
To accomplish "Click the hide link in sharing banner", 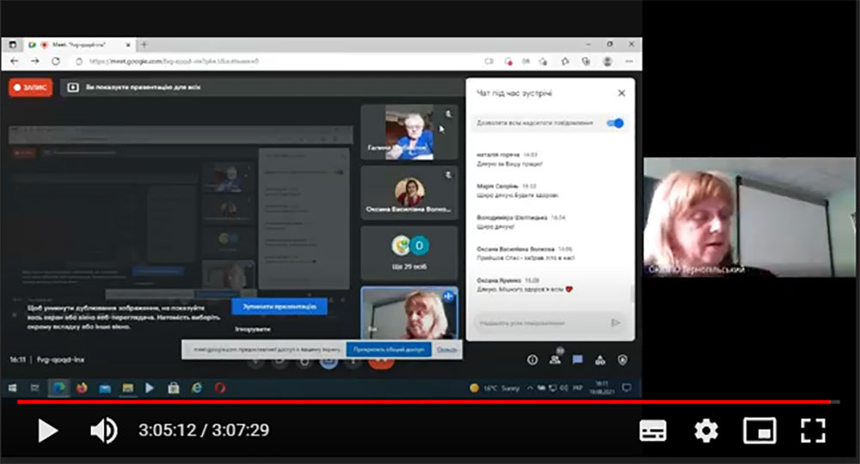I will pos(447,350).
